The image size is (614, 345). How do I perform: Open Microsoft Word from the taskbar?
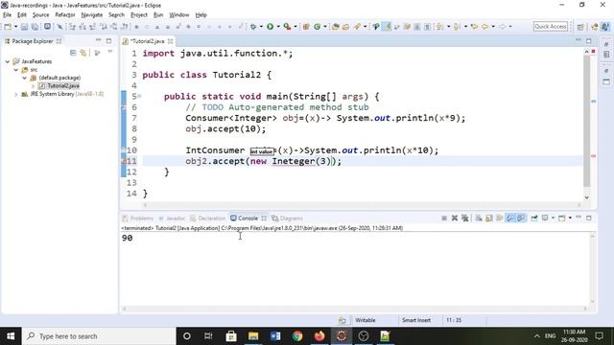pos(275,336)
